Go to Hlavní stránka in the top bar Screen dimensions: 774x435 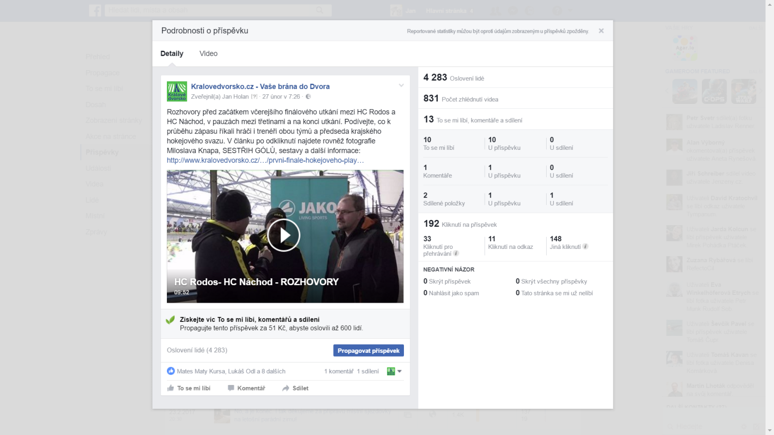tap(446, 11)
